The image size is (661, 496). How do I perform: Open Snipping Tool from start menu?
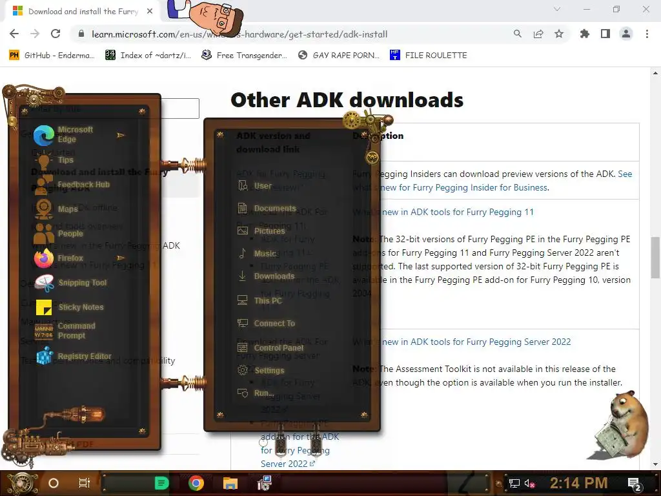(72, 283)
